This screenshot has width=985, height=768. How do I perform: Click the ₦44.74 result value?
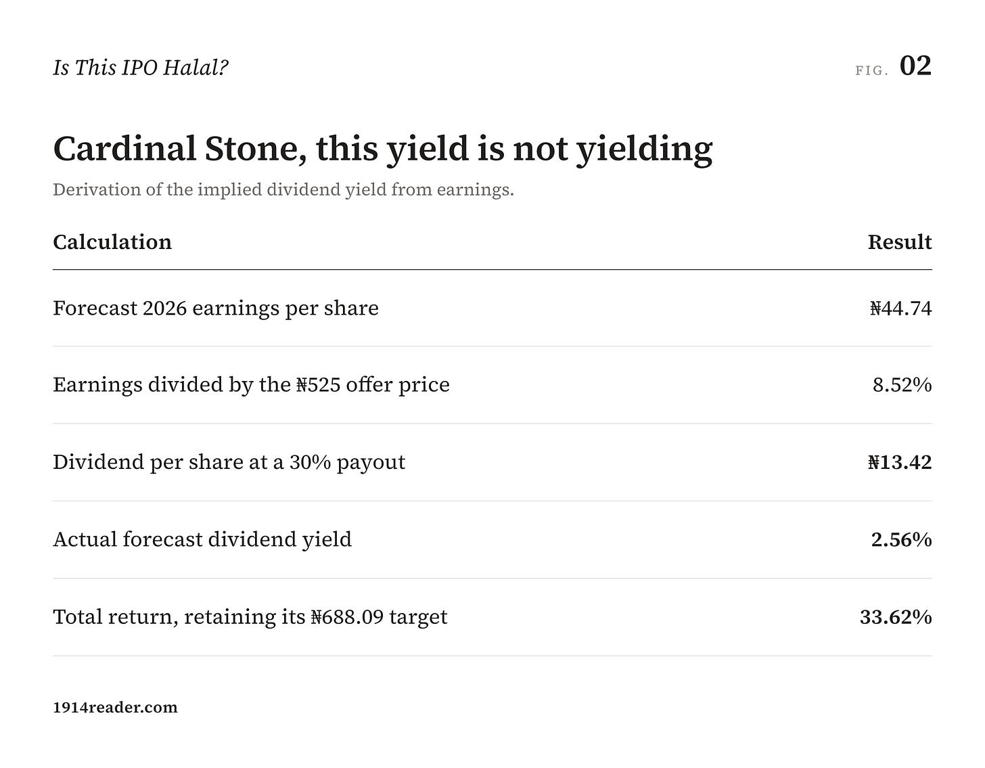pyautogui.click(x=901, y=309)
